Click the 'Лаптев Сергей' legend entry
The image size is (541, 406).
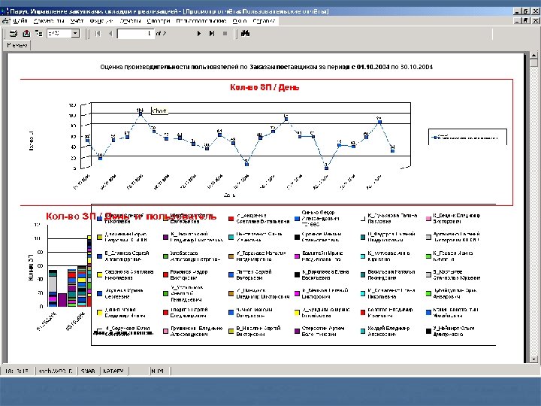tap(250, 275)
